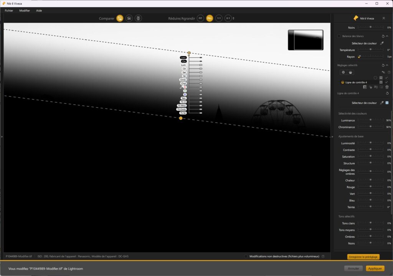Image resolution: width=393 pixels, height=276 pixels.
Task: Open zoom level stepper arrows
Action: pos(233,18)
